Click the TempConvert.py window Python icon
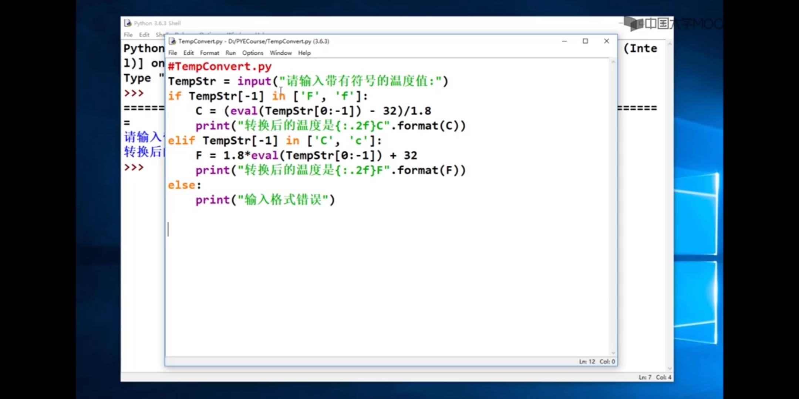Viewport: 799px width, 399px height. point(172,41)
